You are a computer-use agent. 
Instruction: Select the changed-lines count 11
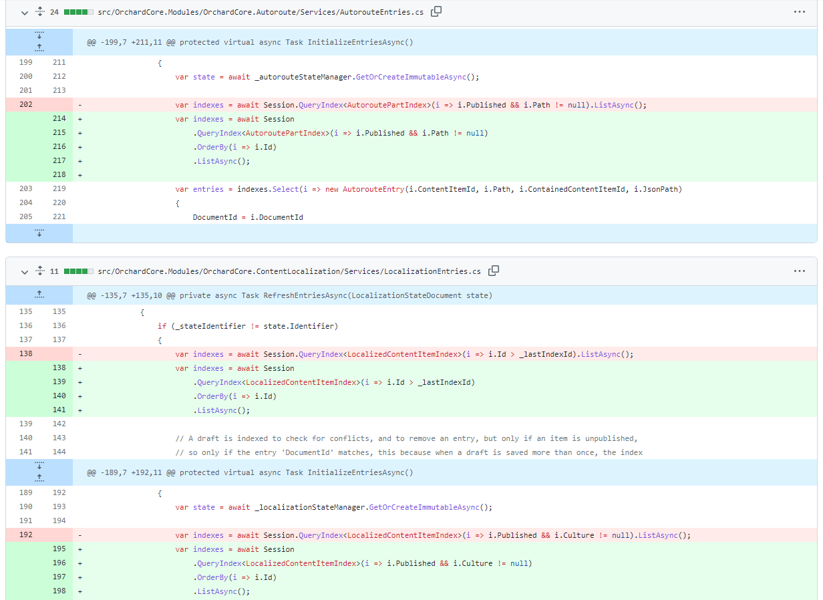(54, 271)
